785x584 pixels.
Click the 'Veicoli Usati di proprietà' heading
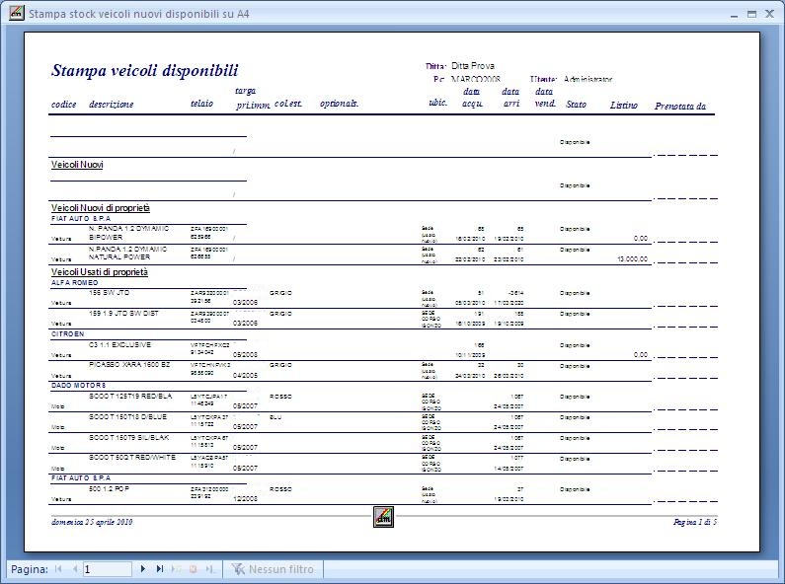[100, 272]
